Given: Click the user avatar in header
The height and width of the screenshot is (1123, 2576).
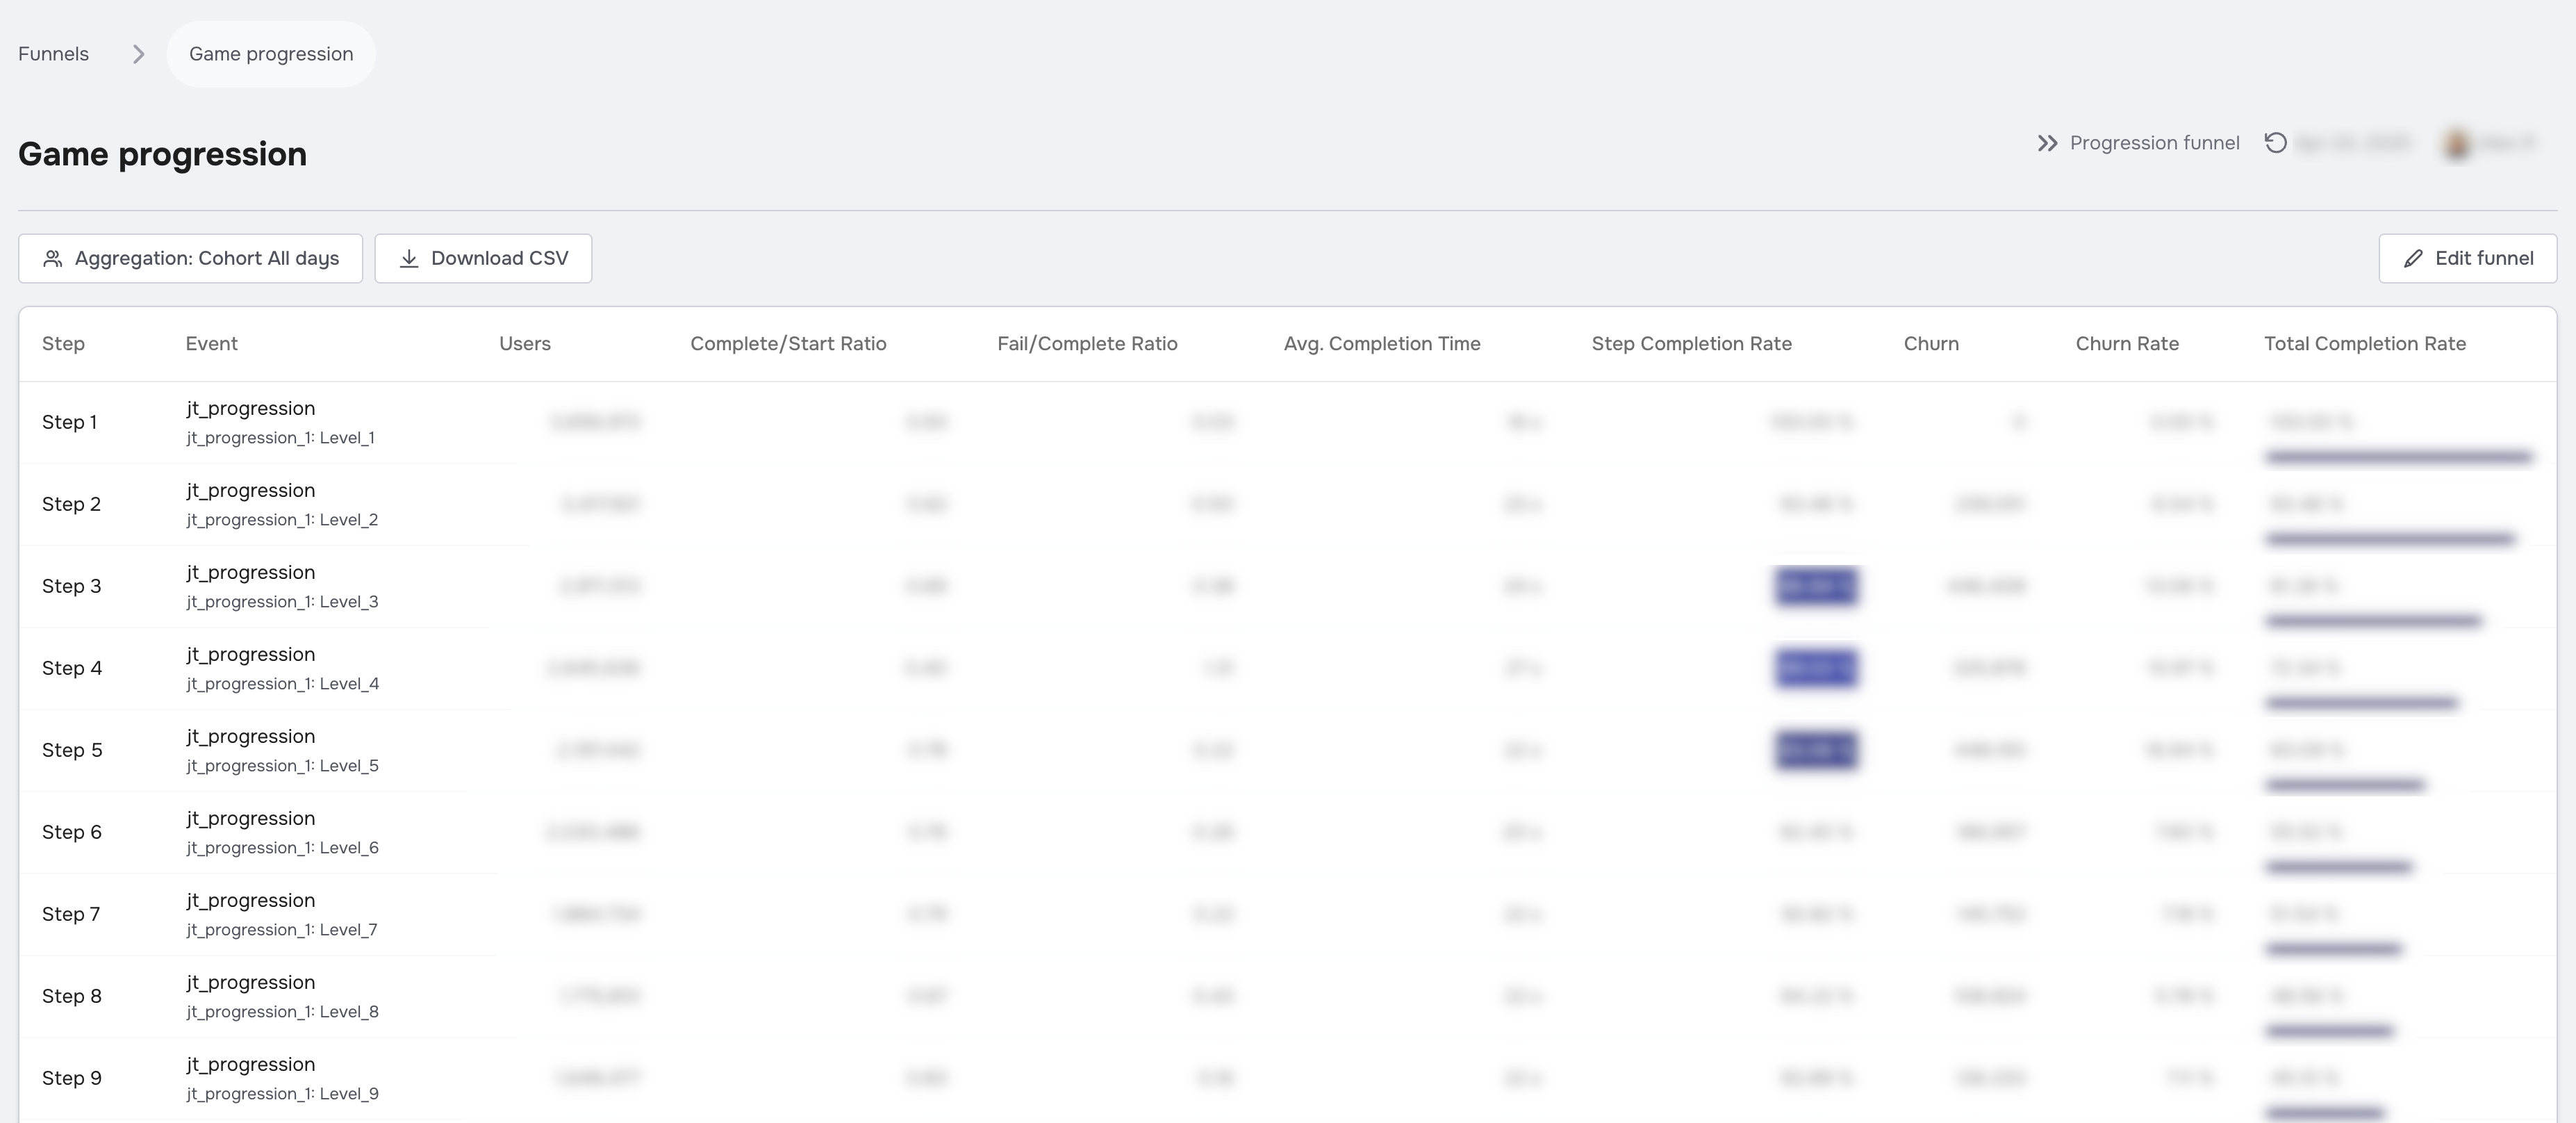Looking at the screenshot, I should [2457, 143].
